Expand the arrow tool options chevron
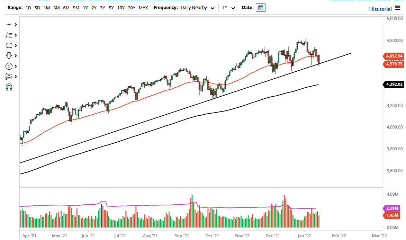Image resolution: width=406 pixels, height=240 pixels. (16, 55)
